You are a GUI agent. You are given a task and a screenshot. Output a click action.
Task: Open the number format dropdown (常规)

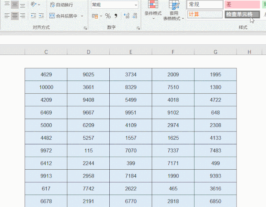tap(115, 5)
